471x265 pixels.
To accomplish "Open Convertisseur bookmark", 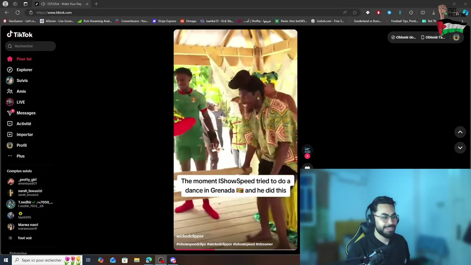I will 131,21.
